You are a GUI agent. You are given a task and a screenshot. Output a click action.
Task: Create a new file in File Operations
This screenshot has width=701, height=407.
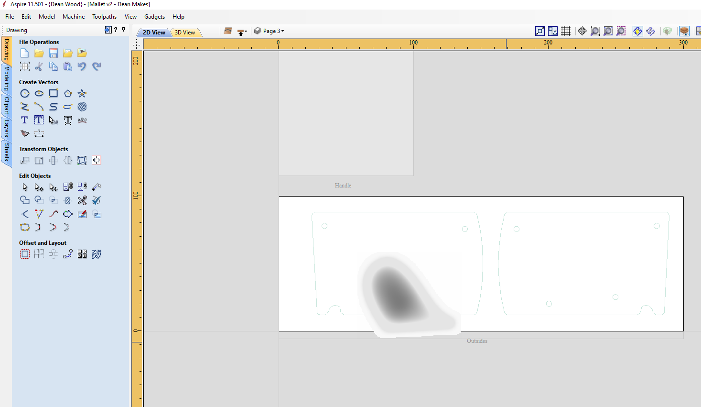[24, 53]
